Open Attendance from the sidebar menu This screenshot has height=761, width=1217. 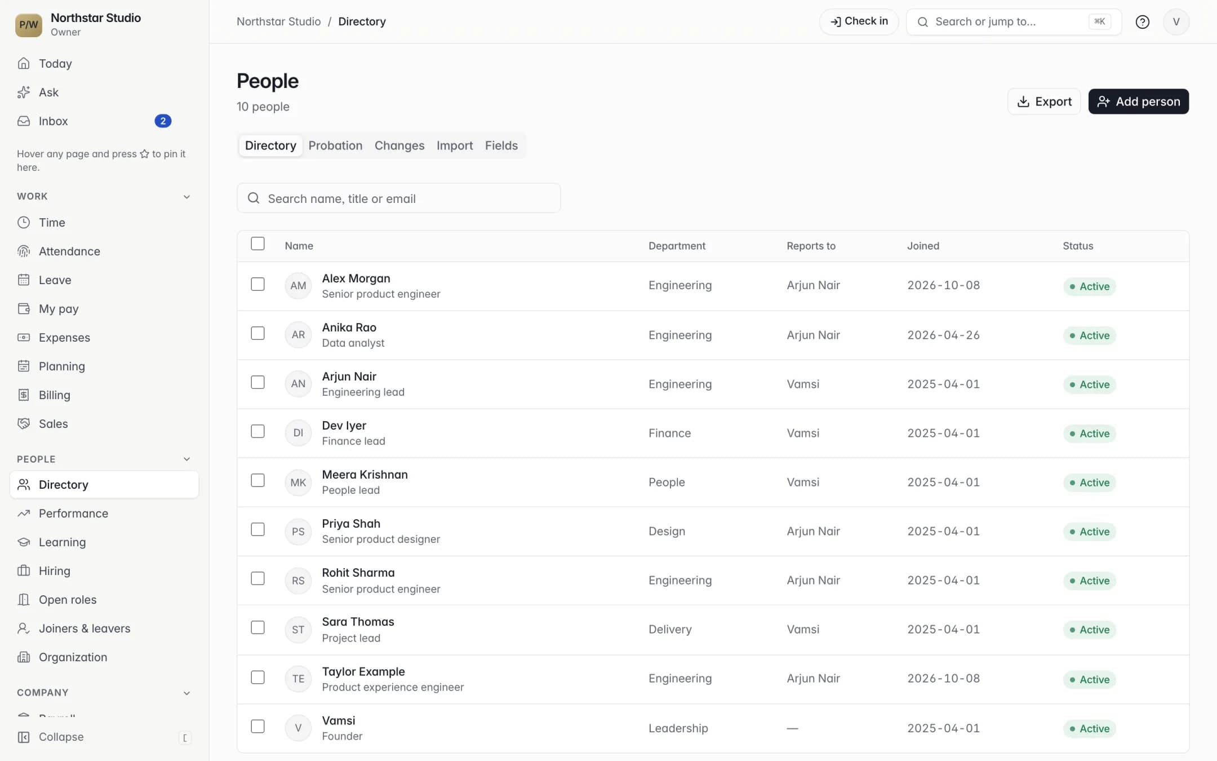[104, 251]
